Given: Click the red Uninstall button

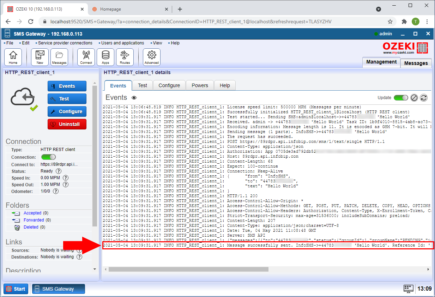Looking at the screenshot, I should (67, 124).
